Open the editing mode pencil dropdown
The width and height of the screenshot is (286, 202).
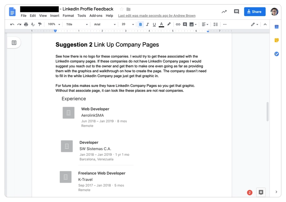pyautogui.click(x=255, y=24)
